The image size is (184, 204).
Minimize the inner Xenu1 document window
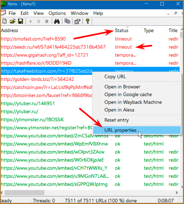point(168,13)
